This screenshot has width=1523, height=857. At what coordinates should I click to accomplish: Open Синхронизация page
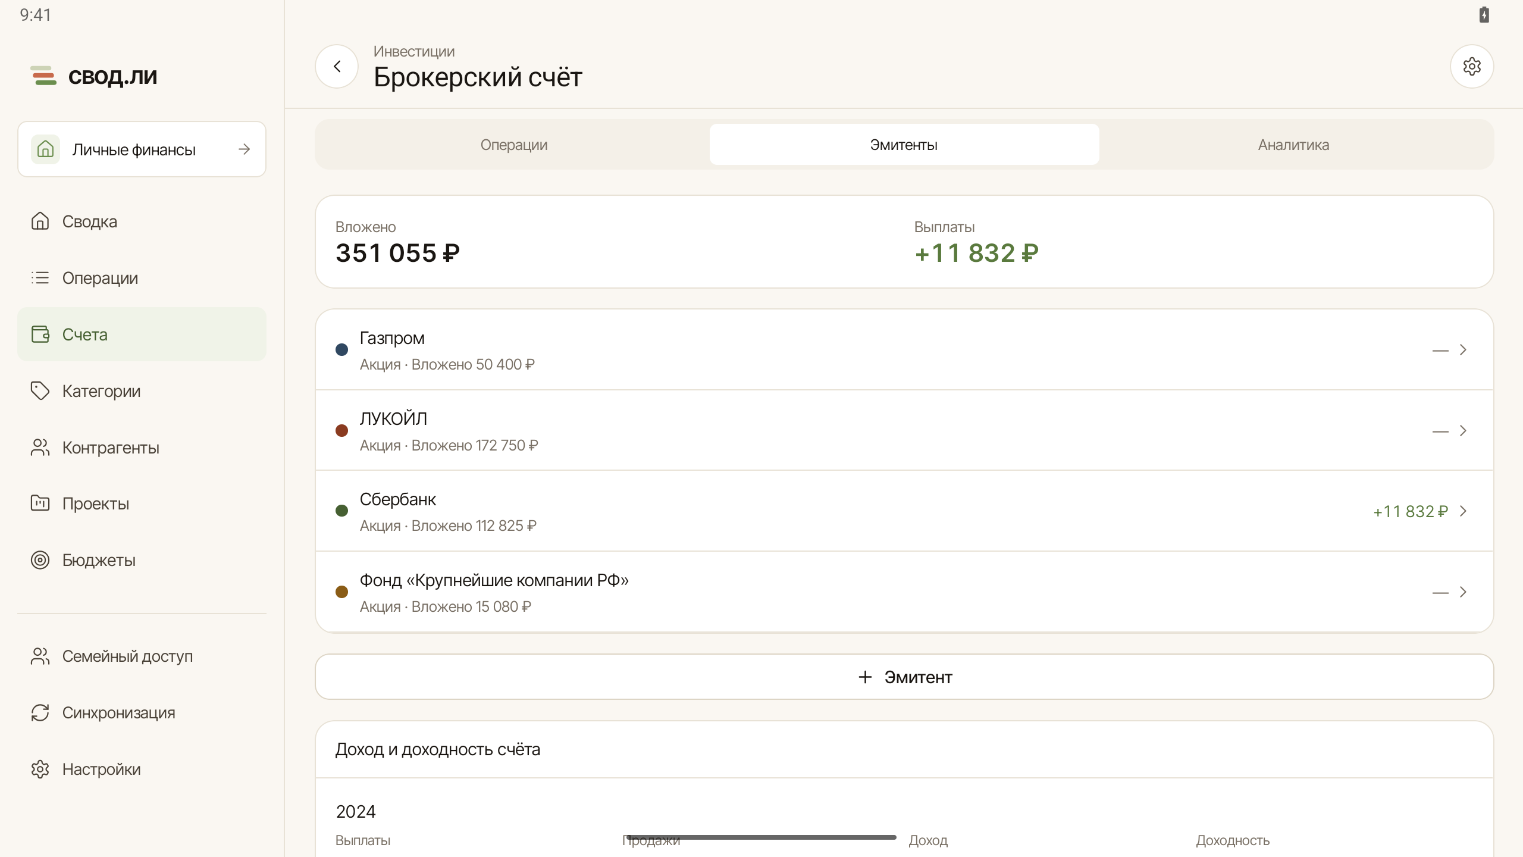[x=142, y=712]
